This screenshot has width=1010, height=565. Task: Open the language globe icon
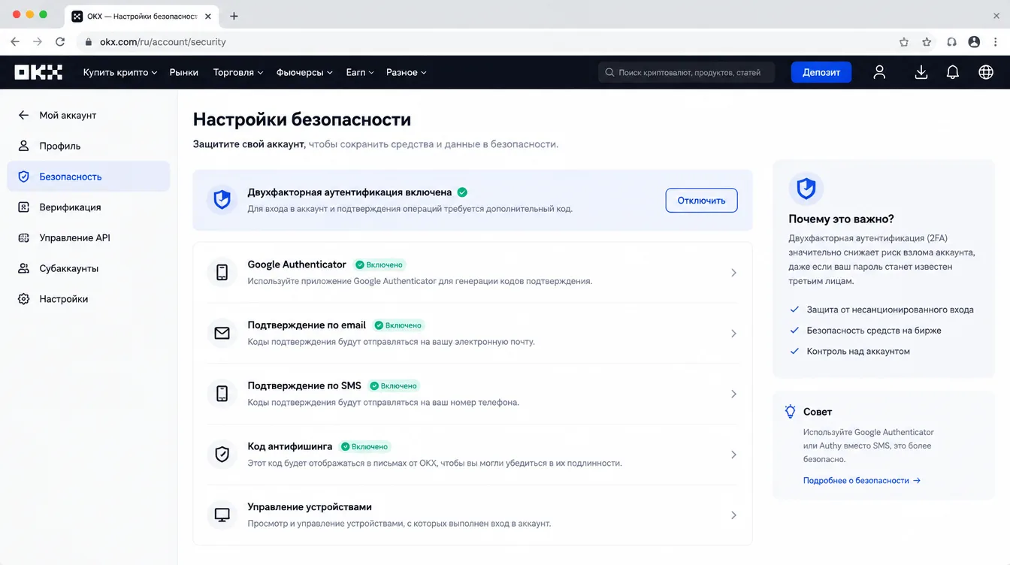[x=986, y=72]
